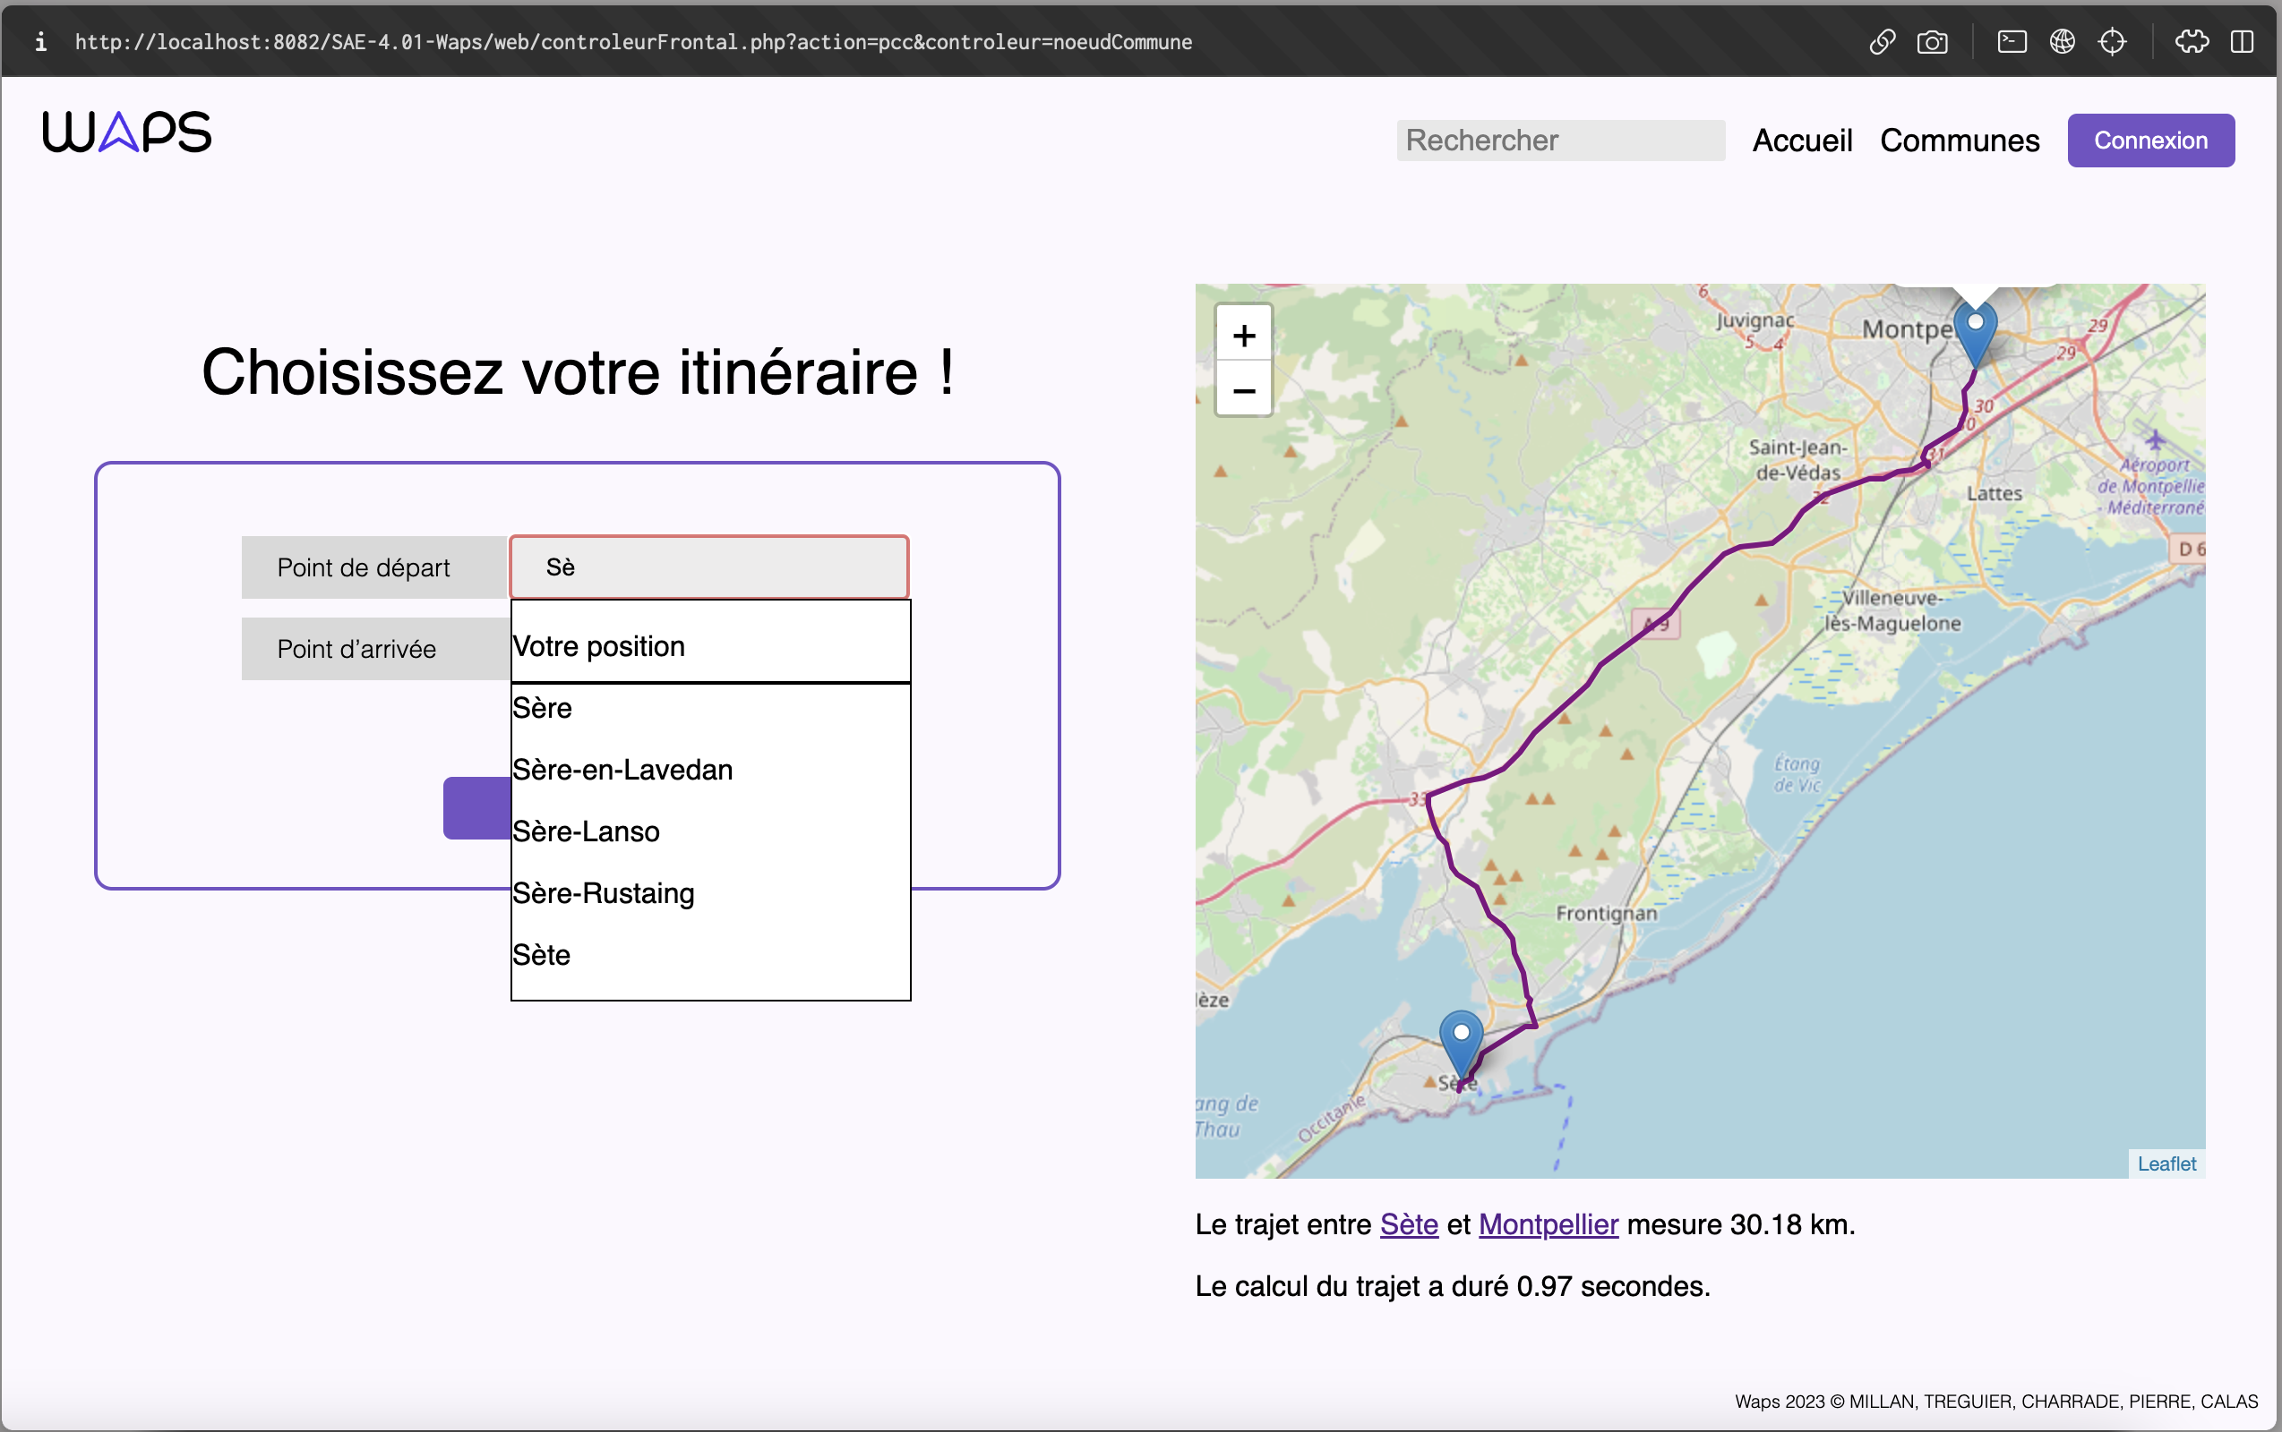Click 'Choisissez votre itinéraire !' heading

(x=577, y=371)
